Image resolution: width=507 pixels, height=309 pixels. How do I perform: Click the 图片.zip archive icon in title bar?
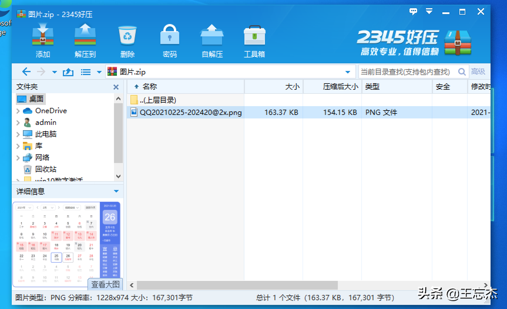click(x=21, y=14)
